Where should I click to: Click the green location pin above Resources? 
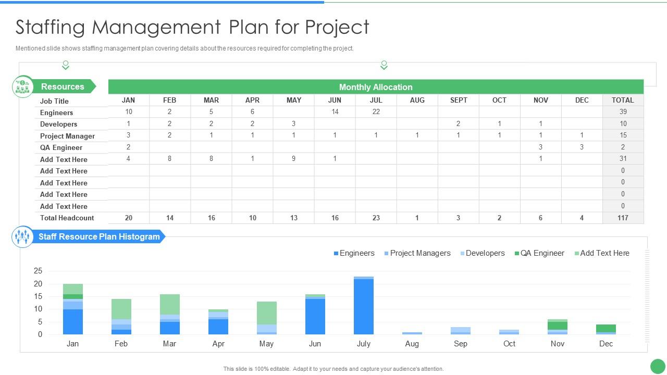point(66,65)
